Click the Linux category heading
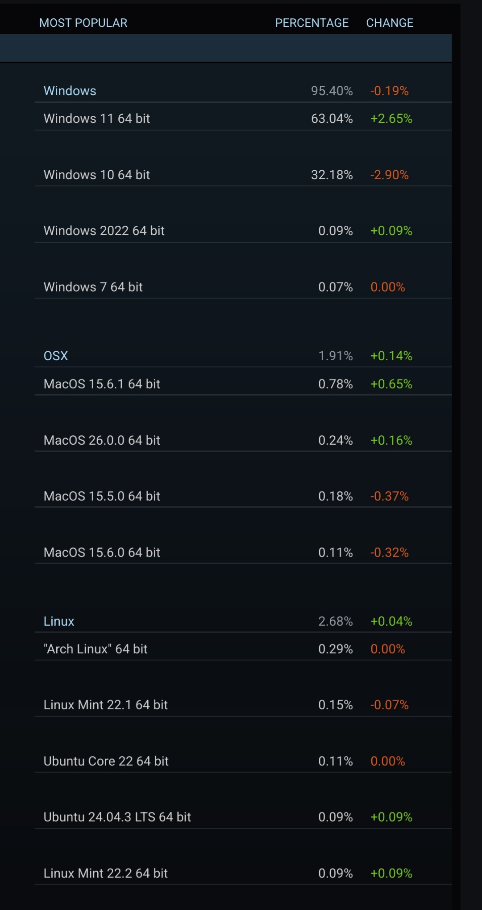482x910 pixels. 59,621
